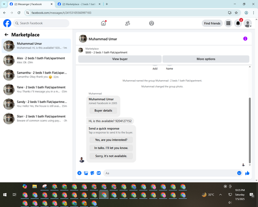This screenshot has height=207, width=258.
Task: Go back from Marketplace with the arrow
Action: 6,35
